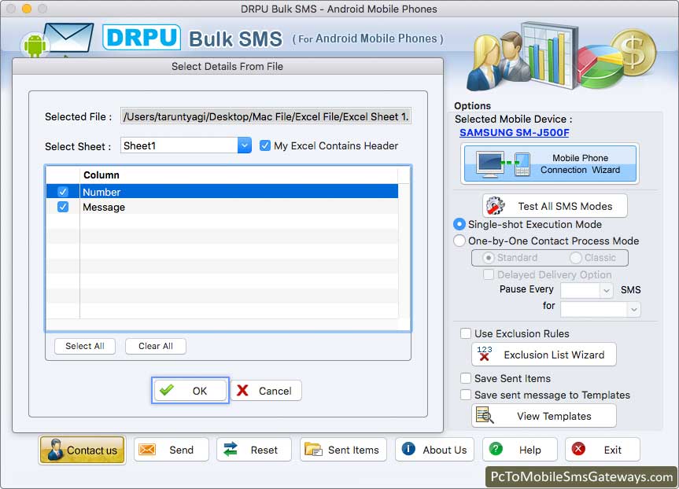
Task: Open the Pause Every SMS dropdown
Action: click(607, 290)
